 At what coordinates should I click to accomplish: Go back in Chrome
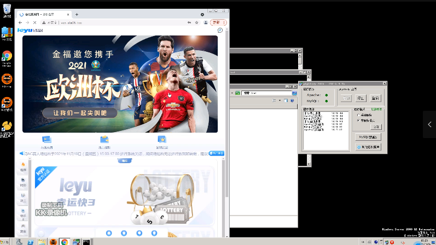(20, 22)
